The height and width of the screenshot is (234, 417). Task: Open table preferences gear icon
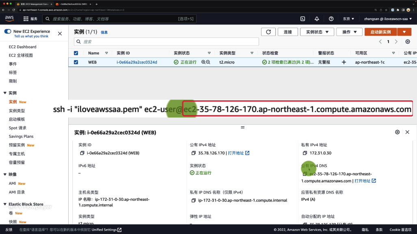407,41
